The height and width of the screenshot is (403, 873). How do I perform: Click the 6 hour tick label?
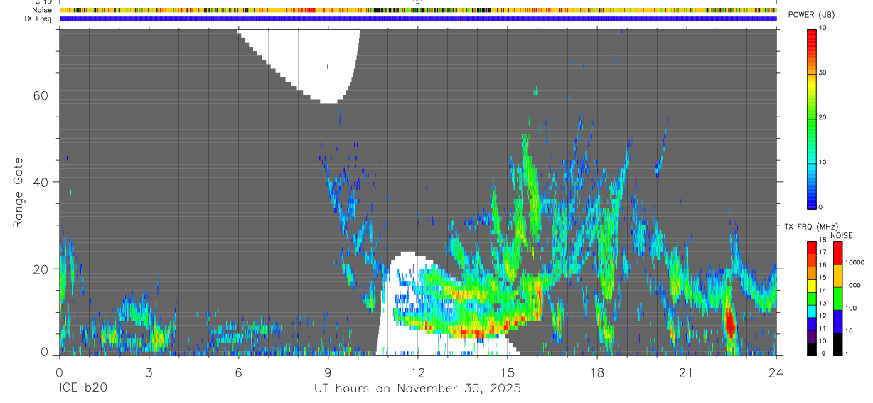(x=238, y=372)
